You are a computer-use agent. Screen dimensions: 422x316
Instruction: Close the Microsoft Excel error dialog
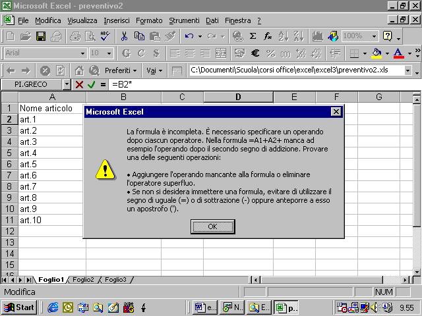[336, 111]
